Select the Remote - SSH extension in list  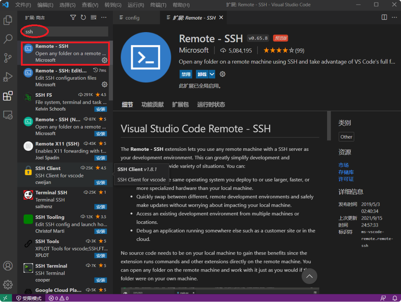[65, 53]
